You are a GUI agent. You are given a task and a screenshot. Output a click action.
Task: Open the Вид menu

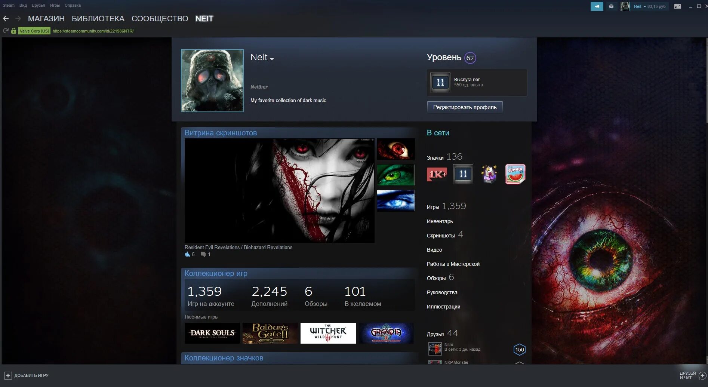[23, 5]
